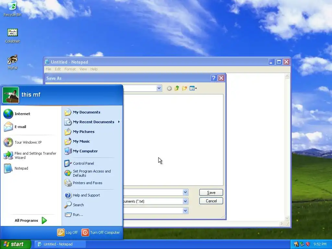Viewport: 332px width, 249px height.
Task: Open Search from Start menu
Action: 92,205
